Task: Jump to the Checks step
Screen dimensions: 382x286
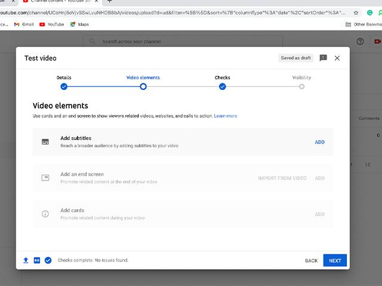Action: point(222,77)
